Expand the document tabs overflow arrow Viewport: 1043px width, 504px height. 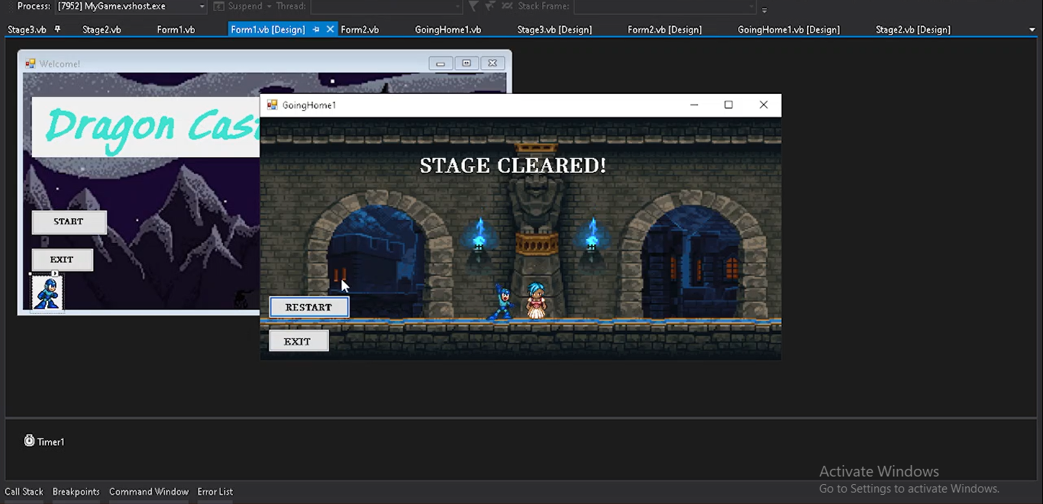pos(1032,30)
